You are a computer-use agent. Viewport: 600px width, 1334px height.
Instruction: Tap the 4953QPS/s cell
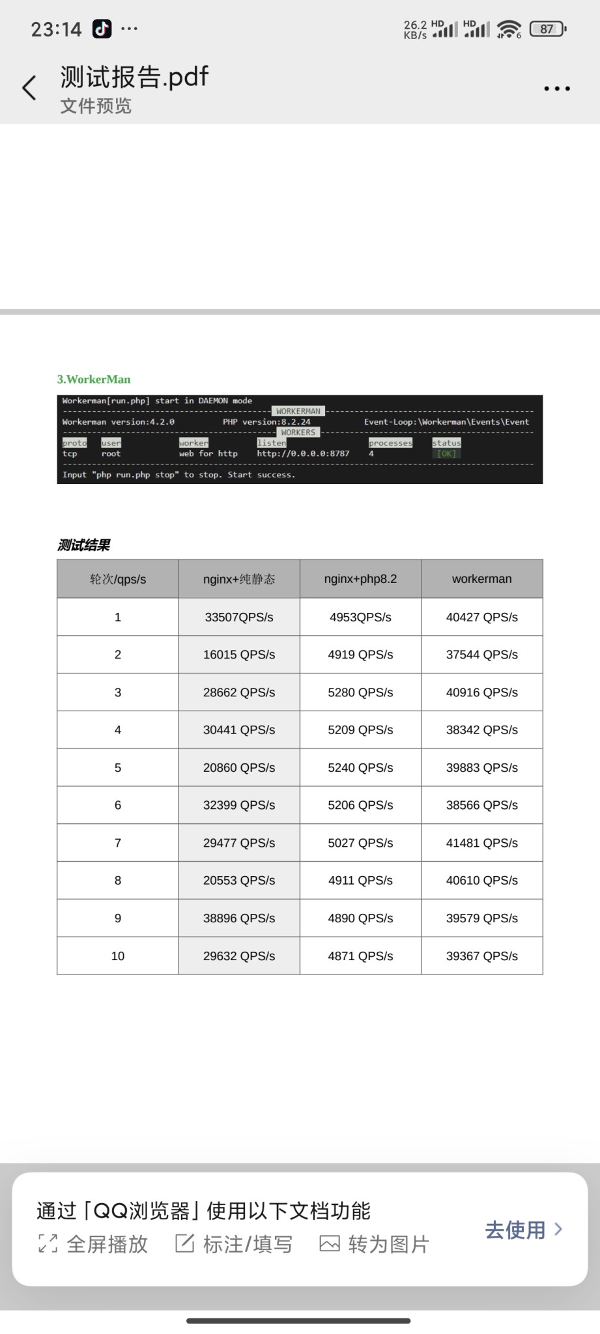pos(360,617)
